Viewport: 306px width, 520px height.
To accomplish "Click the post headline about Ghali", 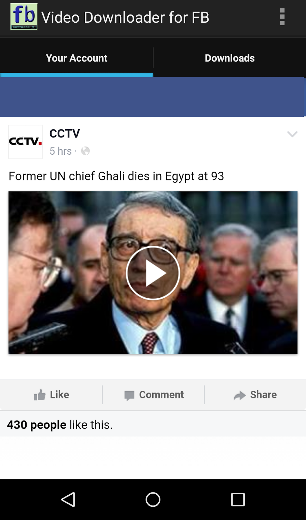I will tap(116, 176).
